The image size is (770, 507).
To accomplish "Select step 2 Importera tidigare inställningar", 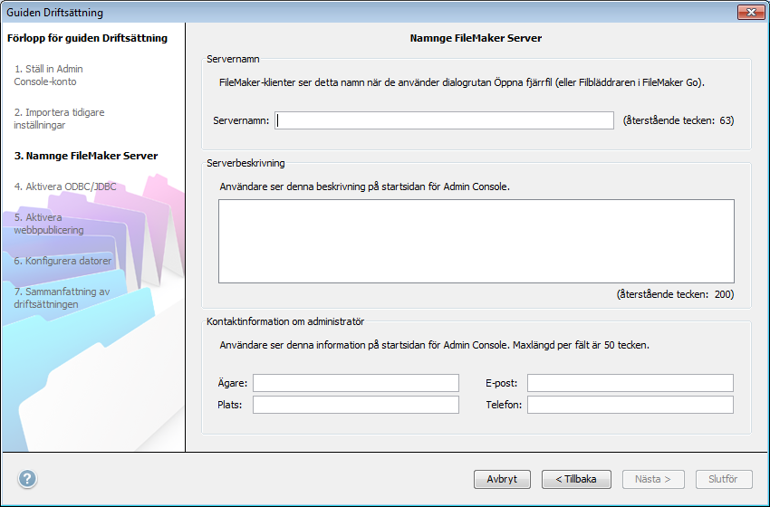I will 59,119.
